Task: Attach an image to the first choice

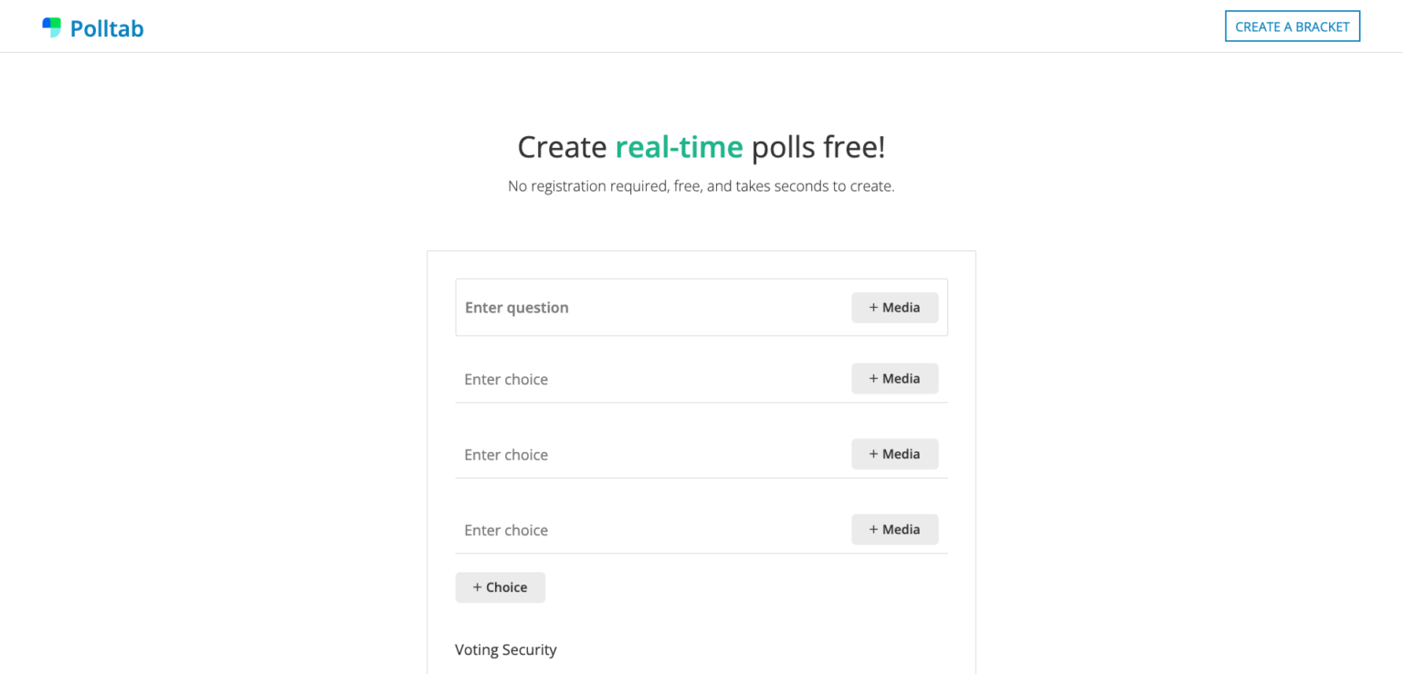Action: pyautogui.click(x=894, y=378)
